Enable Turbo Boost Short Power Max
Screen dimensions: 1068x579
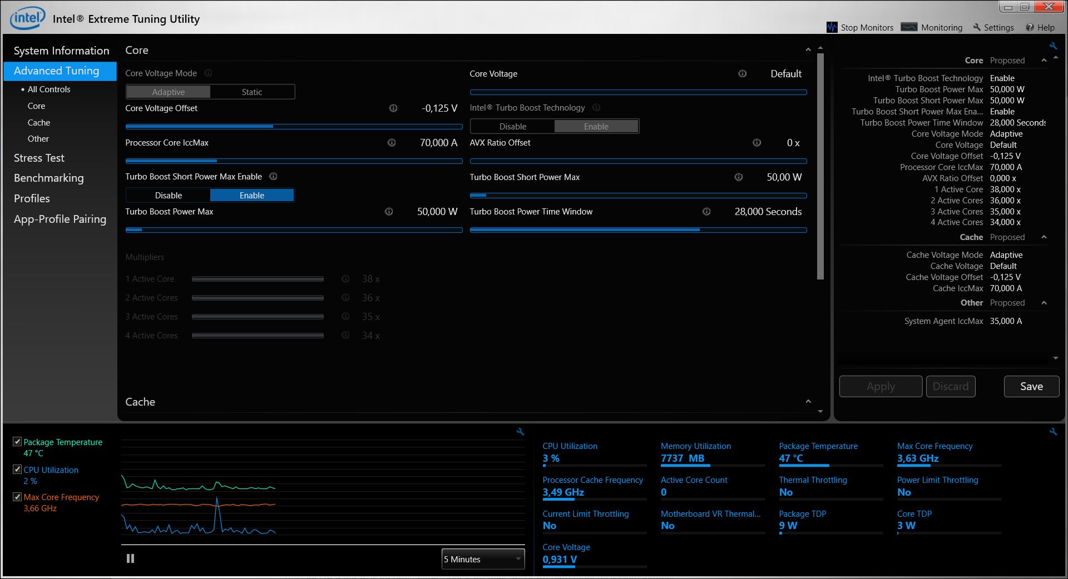click(x=252, y=196)
